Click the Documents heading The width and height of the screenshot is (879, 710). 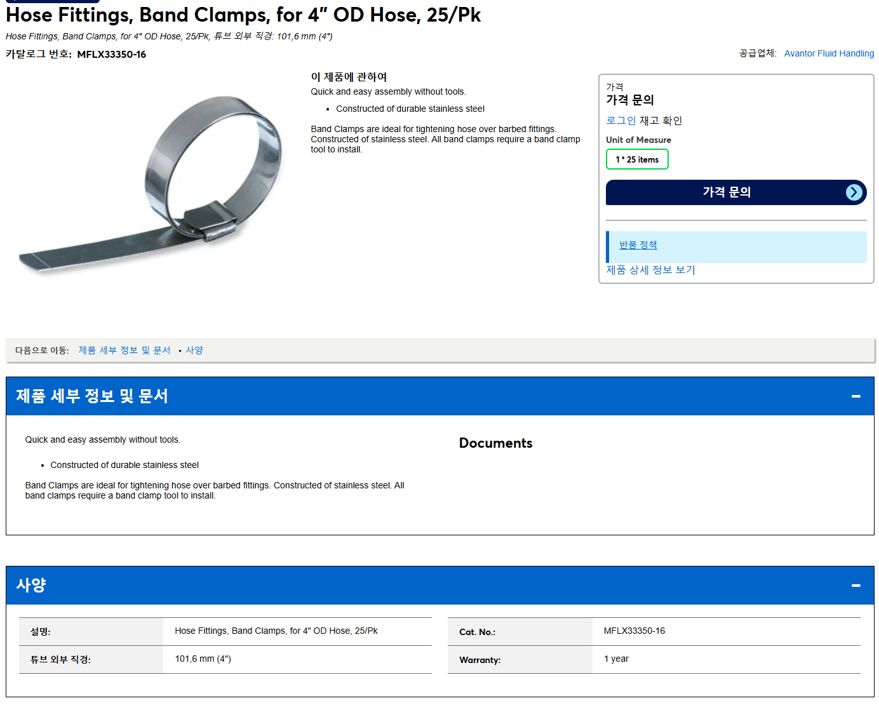tap(495, 443)
